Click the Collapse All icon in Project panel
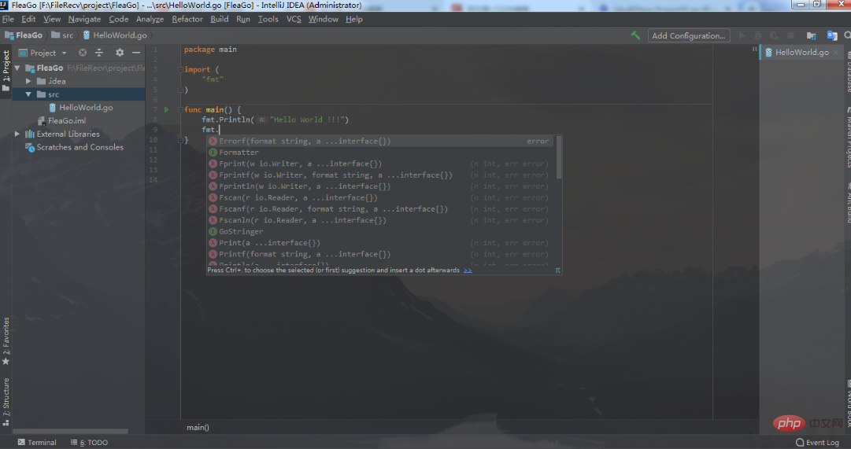 tap(99, 53)
